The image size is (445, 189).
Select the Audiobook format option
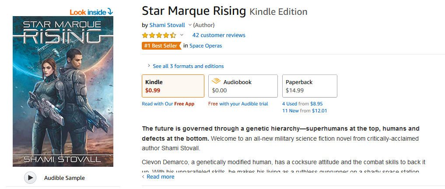coord(243,86)
